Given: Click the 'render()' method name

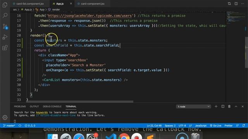Looking at the screenshot, I should [38, 36].
